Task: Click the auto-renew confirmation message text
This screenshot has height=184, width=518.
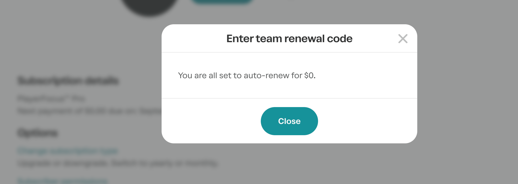Action: 247,75
